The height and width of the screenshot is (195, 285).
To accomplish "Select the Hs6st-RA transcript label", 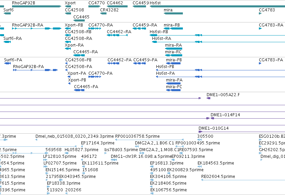I will 161,39.
